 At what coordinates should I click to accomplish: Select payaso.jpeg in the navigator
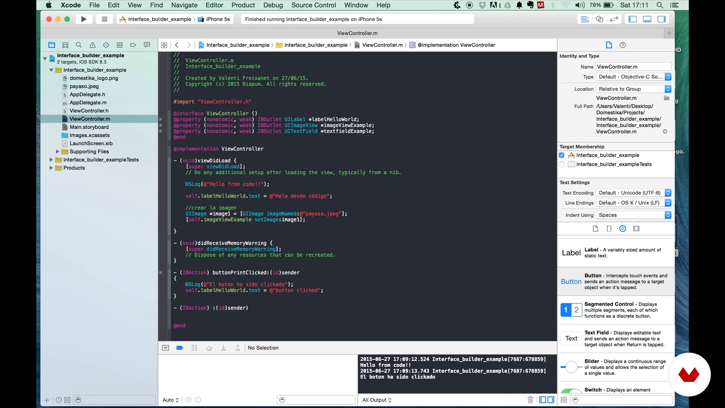[84, 87]
